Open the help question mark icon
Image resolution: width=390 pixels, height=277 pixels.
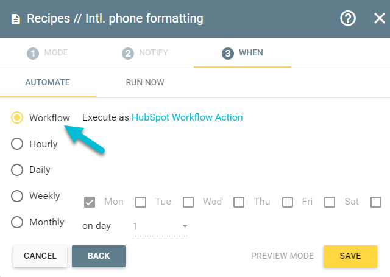point(348,18)
